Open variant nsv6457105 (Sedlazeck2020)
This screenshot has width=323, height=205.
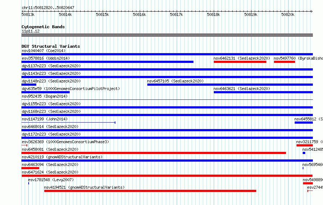coord(230,85)
